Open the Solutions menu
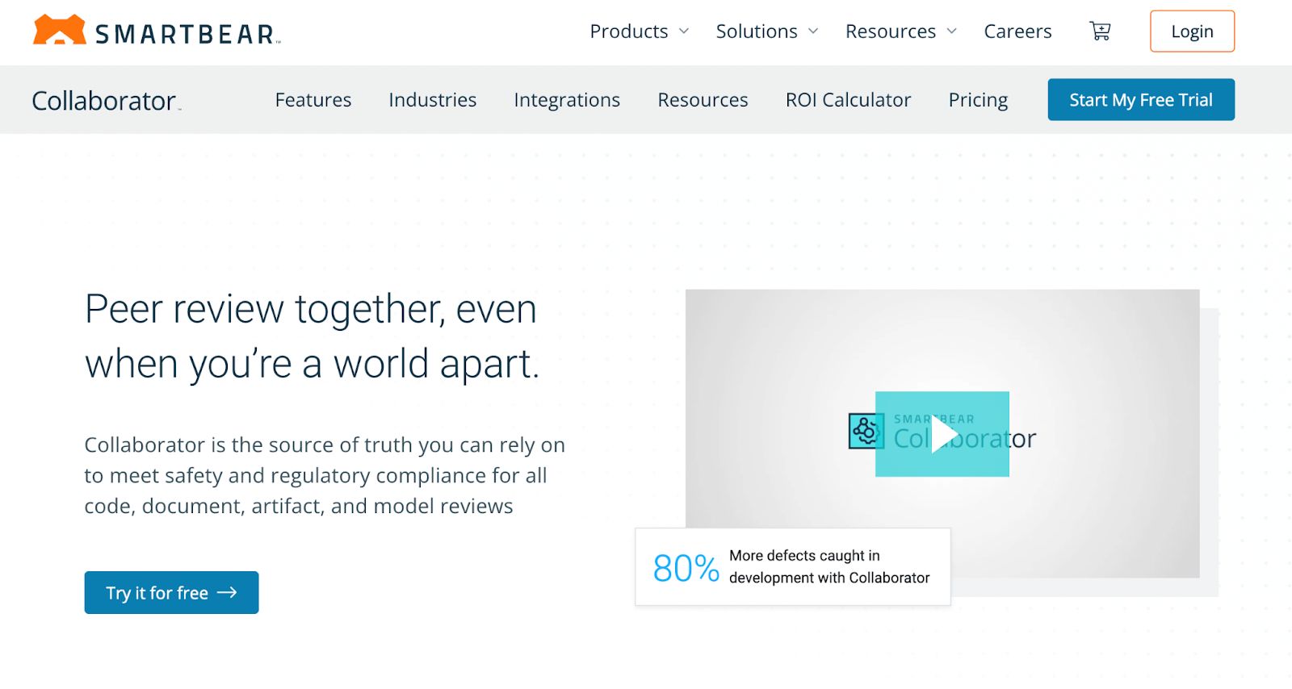Screen dimensions: 1292x689 tap(757, 31)
